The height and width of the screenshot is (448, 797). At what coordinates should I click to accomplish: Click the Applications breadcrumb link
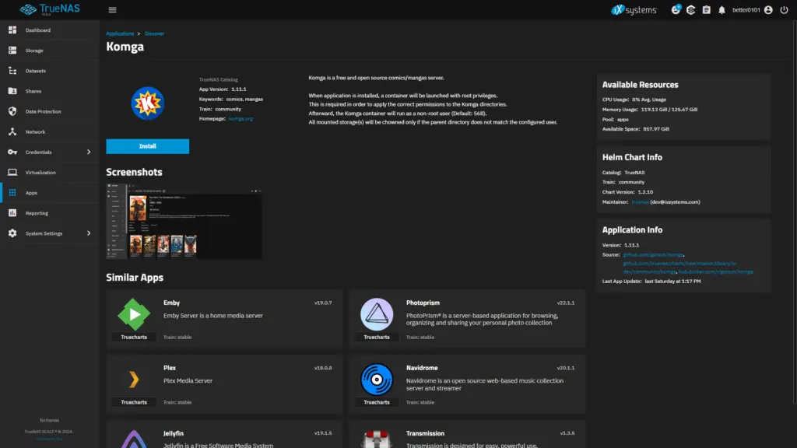[x=120, y=33]
